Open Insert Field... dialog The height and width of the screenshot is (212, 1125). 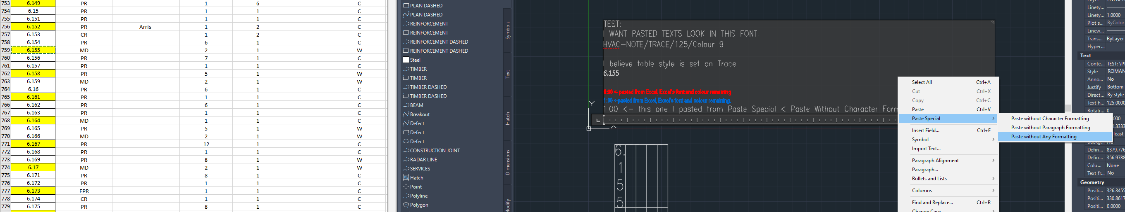coord(948,130)
